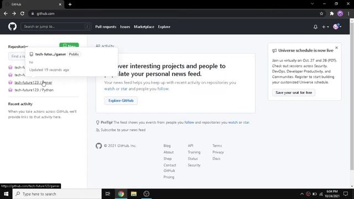Image resolution: width=354 pixels, height=199 pixels.
Task: Bookmark this page with the star icon
Action: click(321, 13)
